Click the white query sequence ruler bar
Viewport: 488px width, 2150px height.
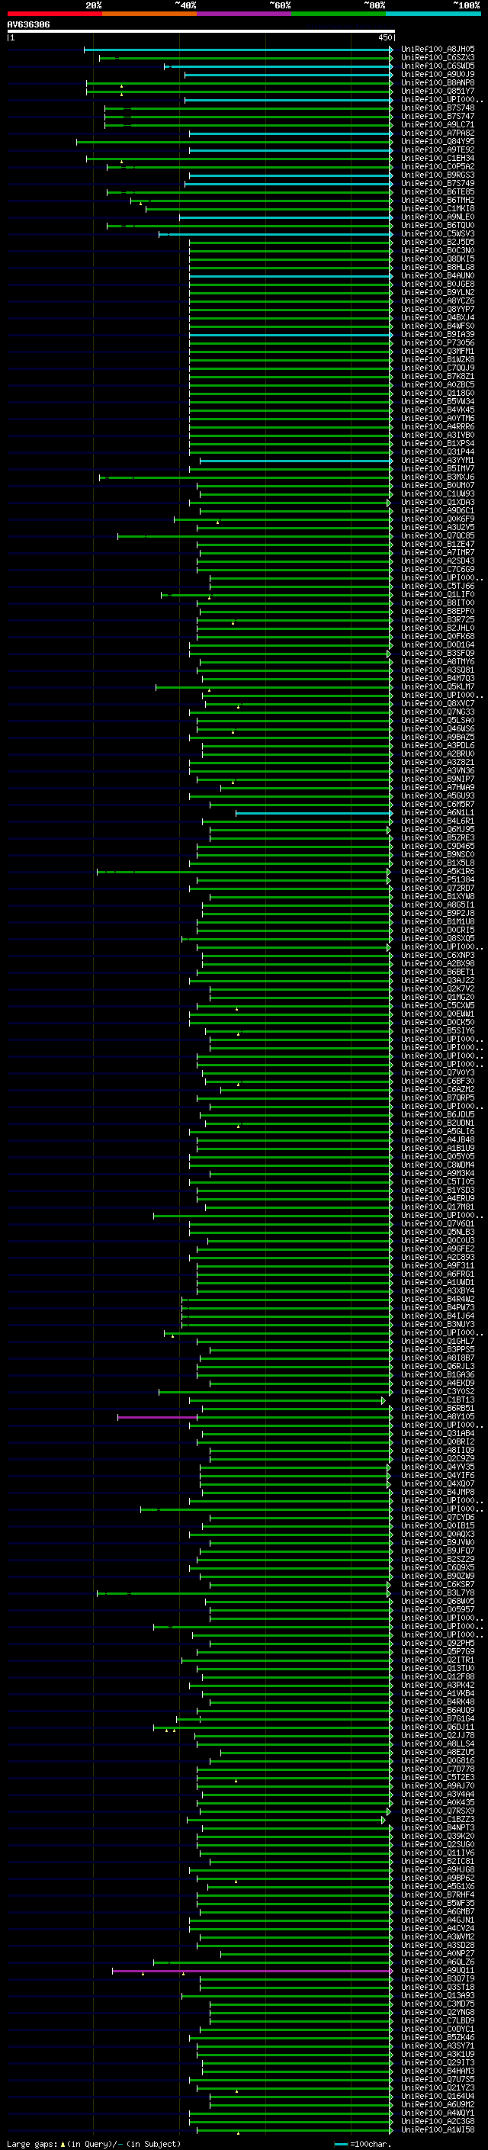tap(201, 32)
